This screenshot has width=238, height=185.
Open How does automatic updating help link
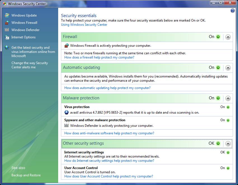tap(107, 88)
